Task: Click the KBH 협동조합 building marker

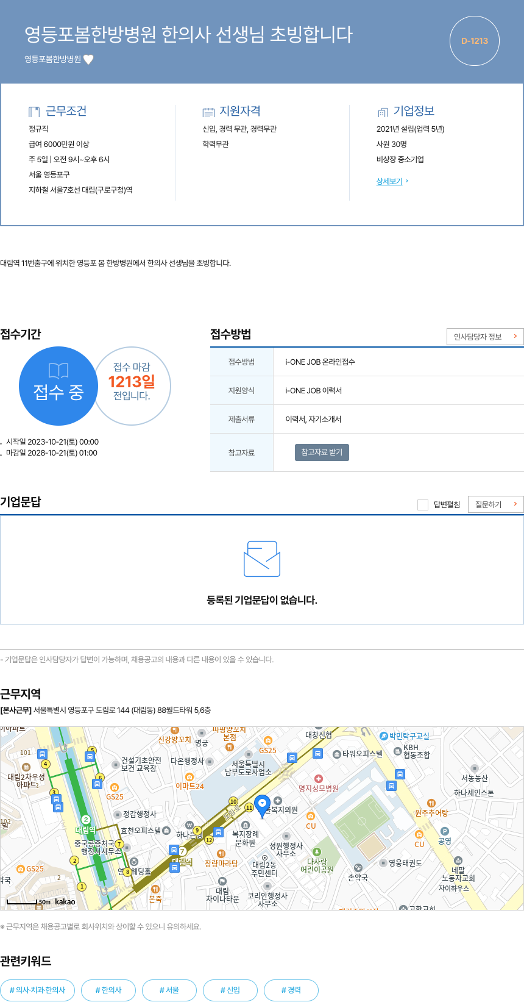Action: pos(398,751)
